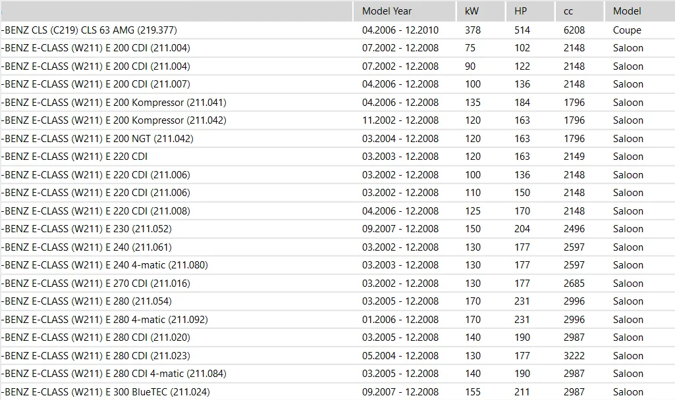The image size is (675, 400).
Task: Select the 135 kW cell
Action: click(473, 103)
